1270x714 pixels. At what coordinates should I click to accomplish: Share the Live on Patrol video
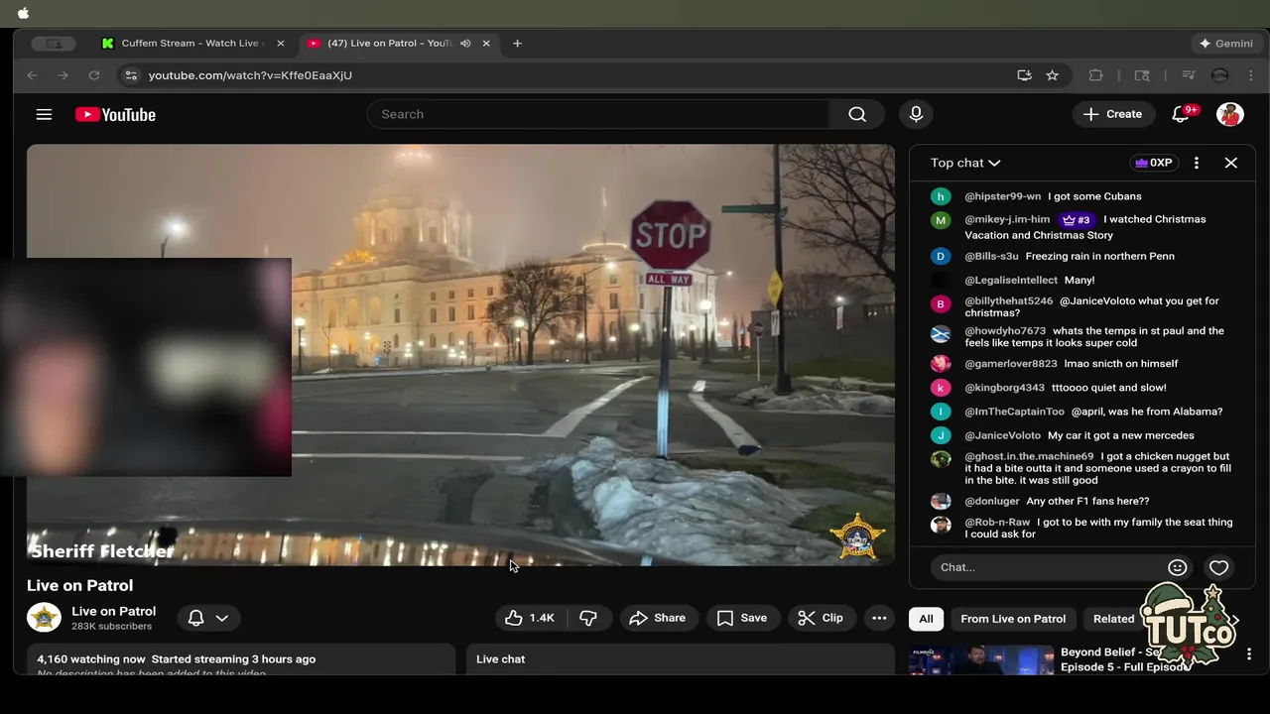click(x=658, y=618)
